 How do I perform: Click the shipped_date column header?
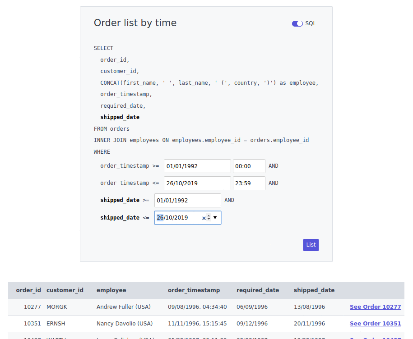point(314,290)
